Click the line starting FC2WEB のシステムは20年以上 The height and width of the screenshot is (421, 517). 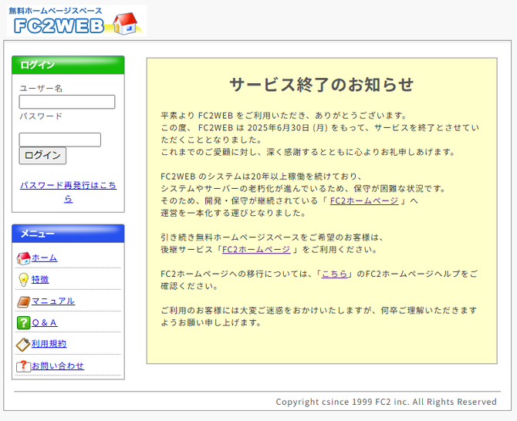pyautogui.click(x=262, y=177)
